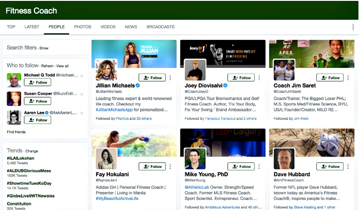The width and height of the screenshot is (359, 210).
Task: Follow Dave Hubbard
Action: point(330,166)
